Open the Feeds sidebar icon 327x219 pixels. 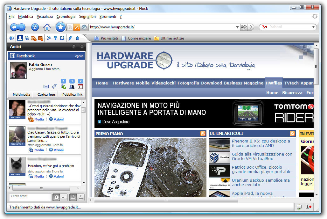click(34, 38)
